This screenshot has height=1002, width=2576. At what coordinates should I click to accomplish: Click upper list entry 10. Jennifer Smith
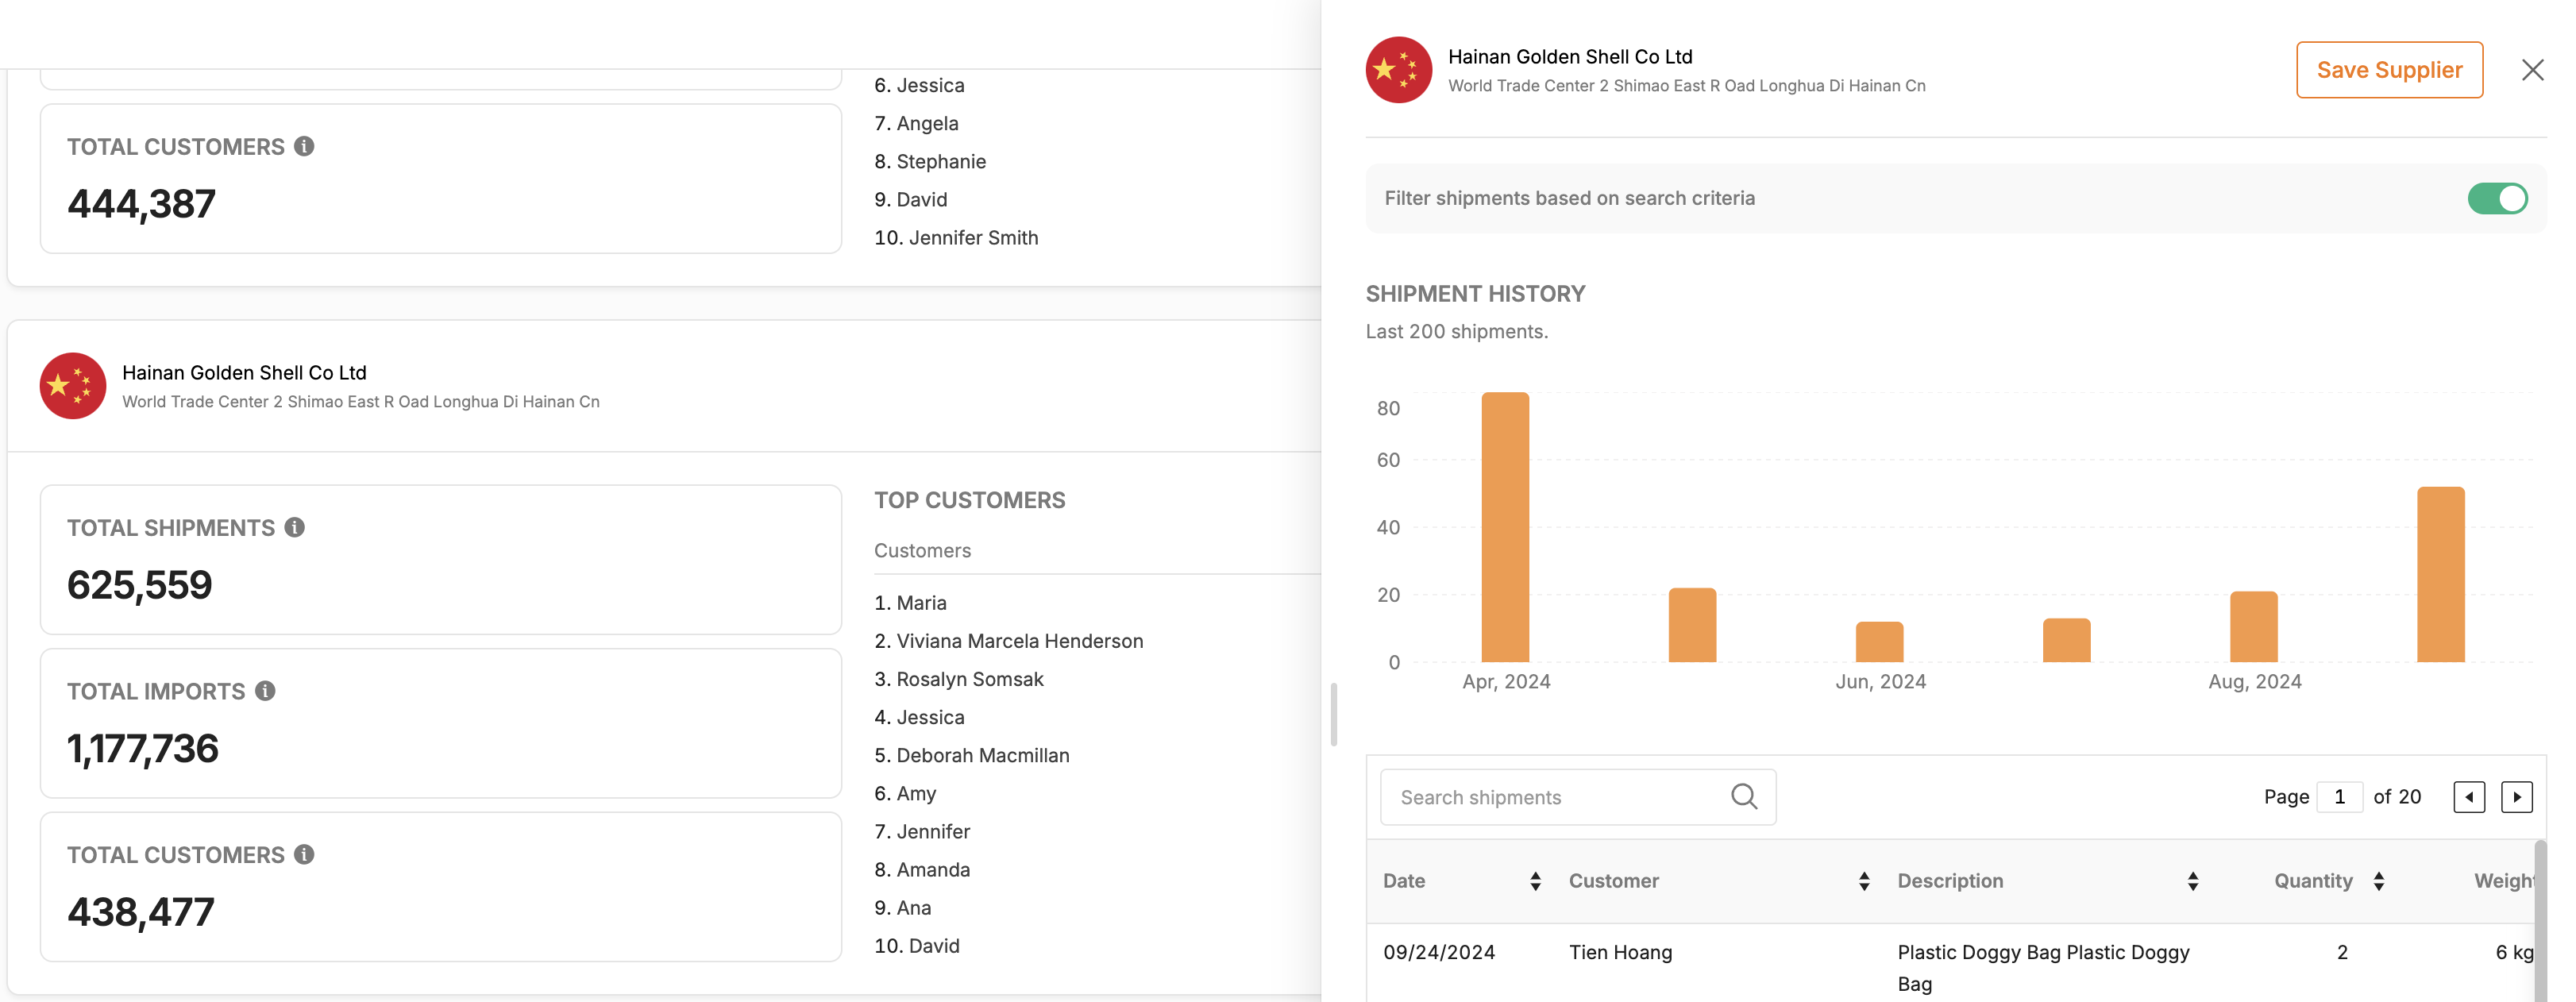[x=956, y=237]
